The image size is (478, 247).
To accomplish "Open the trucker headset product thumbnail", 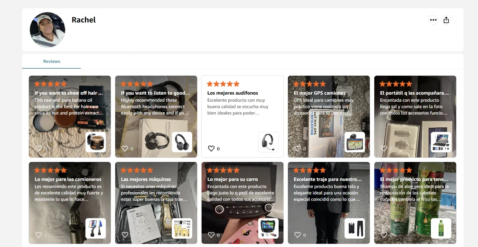I will [x=268, y=142].
